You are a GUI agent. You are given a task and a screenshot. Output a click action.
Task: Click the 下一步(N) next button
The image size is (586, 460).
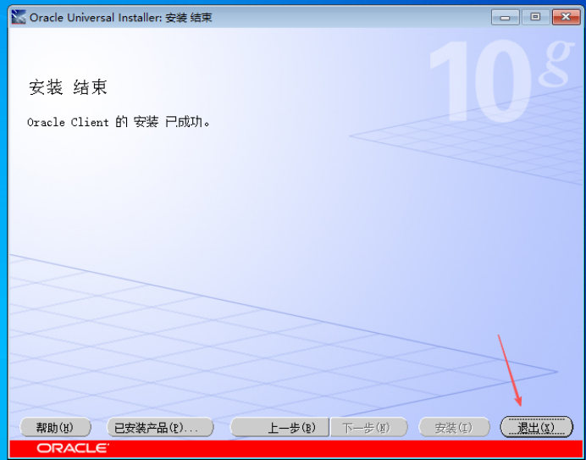(369, 427)
